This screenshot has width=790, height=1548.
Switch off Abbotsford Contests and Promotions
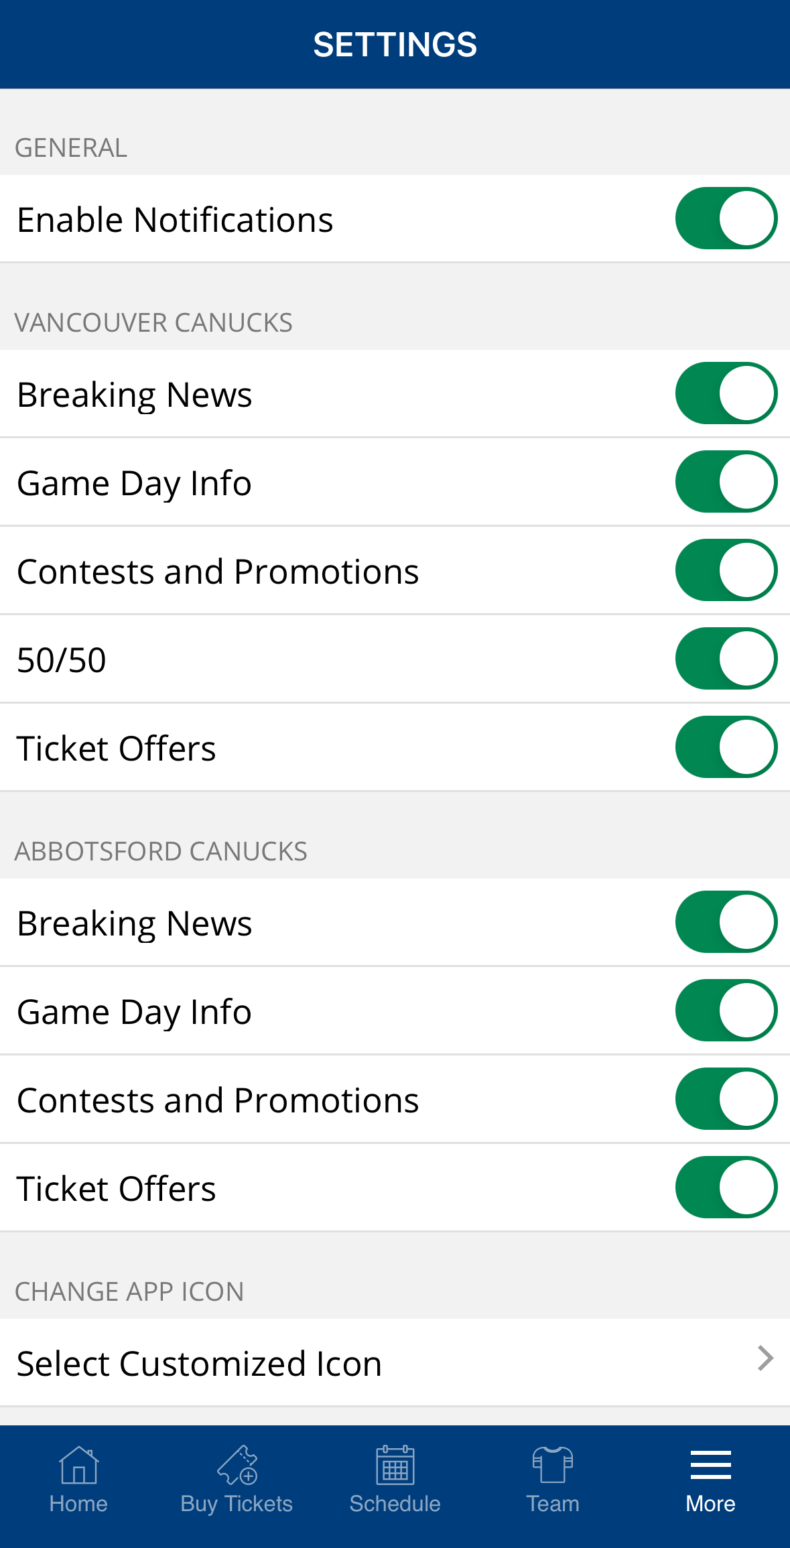(726, 1099)
